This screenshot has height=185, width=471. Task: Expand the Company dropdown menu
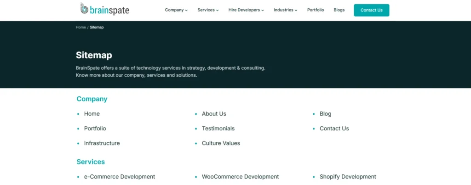(x=176, y=10)
